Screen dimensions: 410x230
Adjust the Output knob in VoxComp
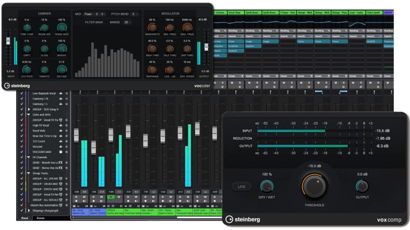pyautogui.click(x=362, y=186)
